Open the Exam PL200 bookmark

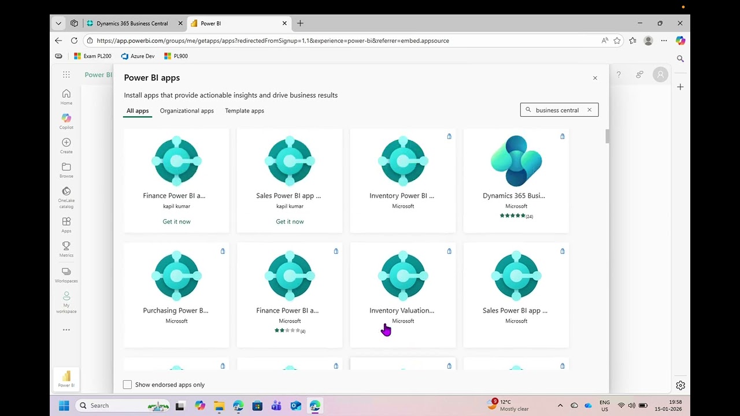(92, 56)
